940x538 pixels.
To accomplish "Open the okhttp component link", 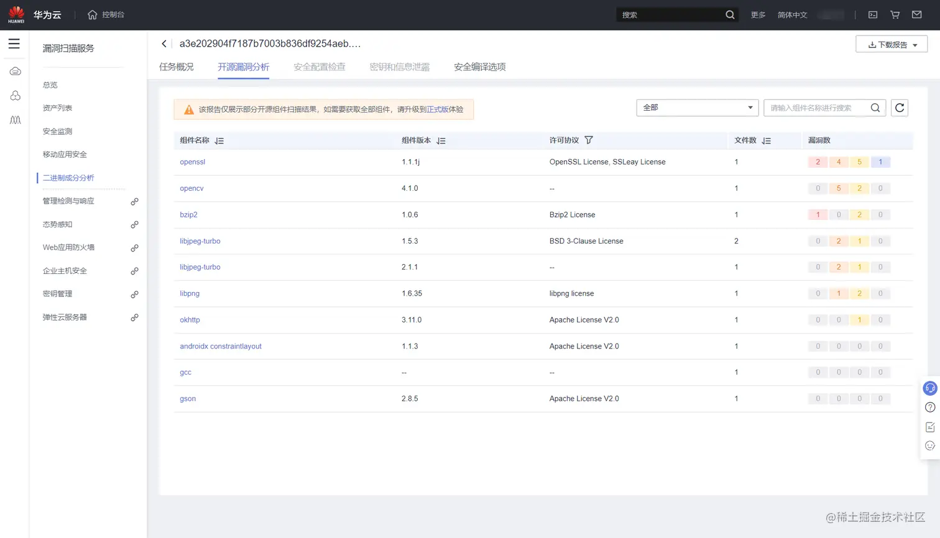I will (190, 320).
